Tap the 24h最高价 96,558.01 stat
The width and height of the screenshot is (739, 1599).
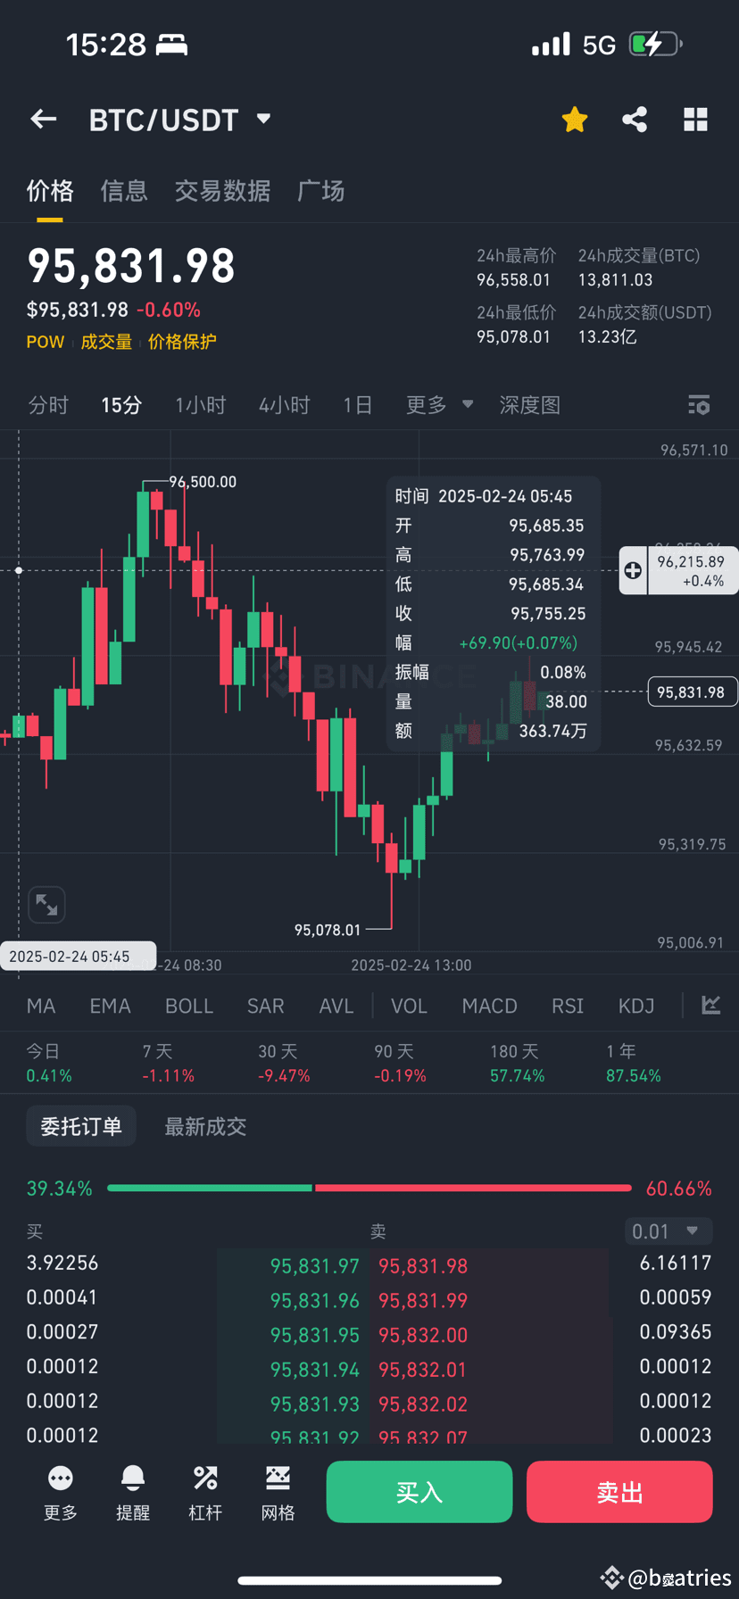tap(516, 268)
